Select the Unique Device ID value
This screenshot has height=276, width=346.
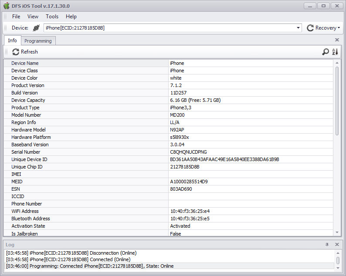224,159
